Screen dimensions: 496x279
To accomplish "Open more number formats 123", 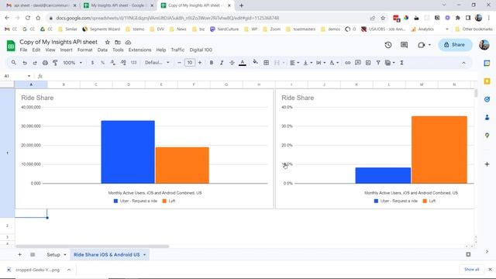I will coord(133,63).
